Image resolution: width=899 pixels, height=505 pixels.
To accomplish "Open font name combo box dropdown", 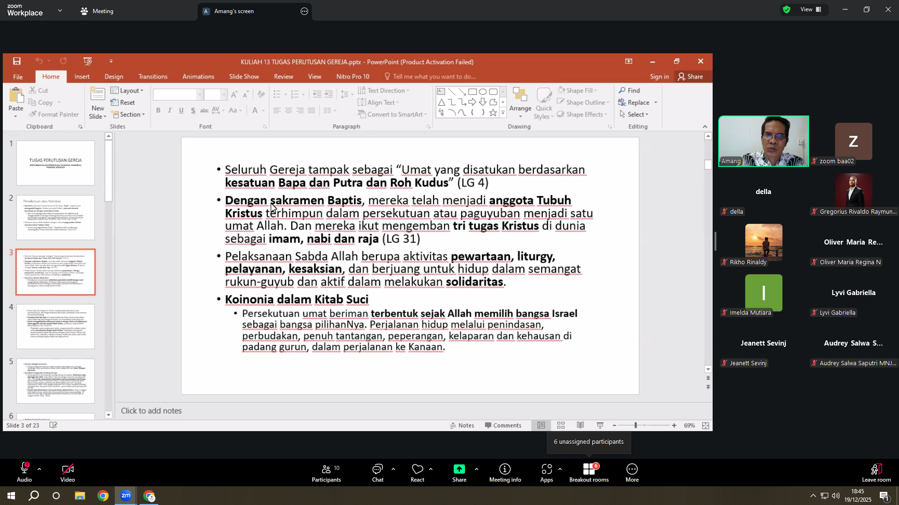I will click(x=200, y=94).
